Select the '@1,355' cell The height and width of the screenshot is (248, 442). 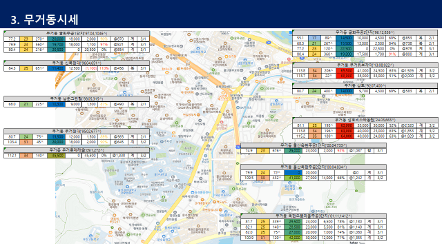click(356, 238)
